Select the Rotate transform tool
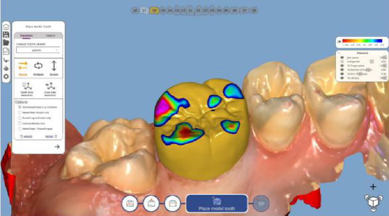Image resolution: width=389 pixels, height=216 pixels. tap(38, 68)
